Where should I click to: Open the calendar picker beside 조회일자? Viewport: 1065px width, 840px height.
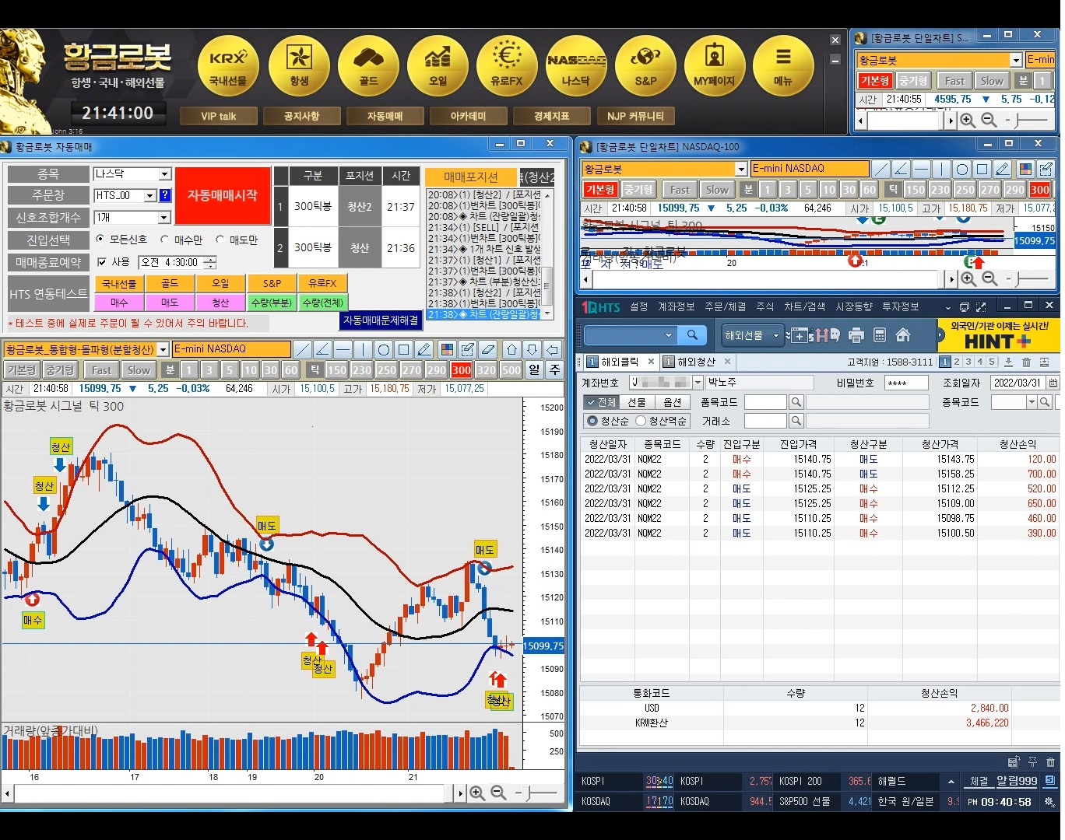click(1053, 383)
